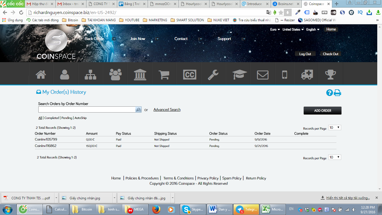Open the envelope mail icon
This screenshot has width=382, height=215.
(263, 75)
